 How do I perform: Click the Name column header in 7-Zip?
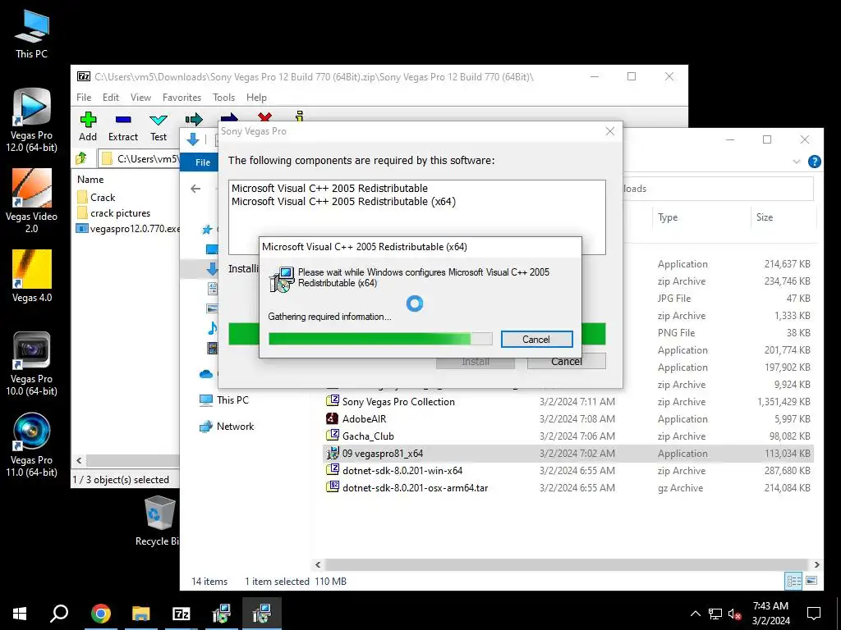[90, 180]
